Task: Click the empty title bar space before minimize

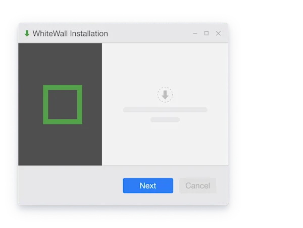Action: 150,33
